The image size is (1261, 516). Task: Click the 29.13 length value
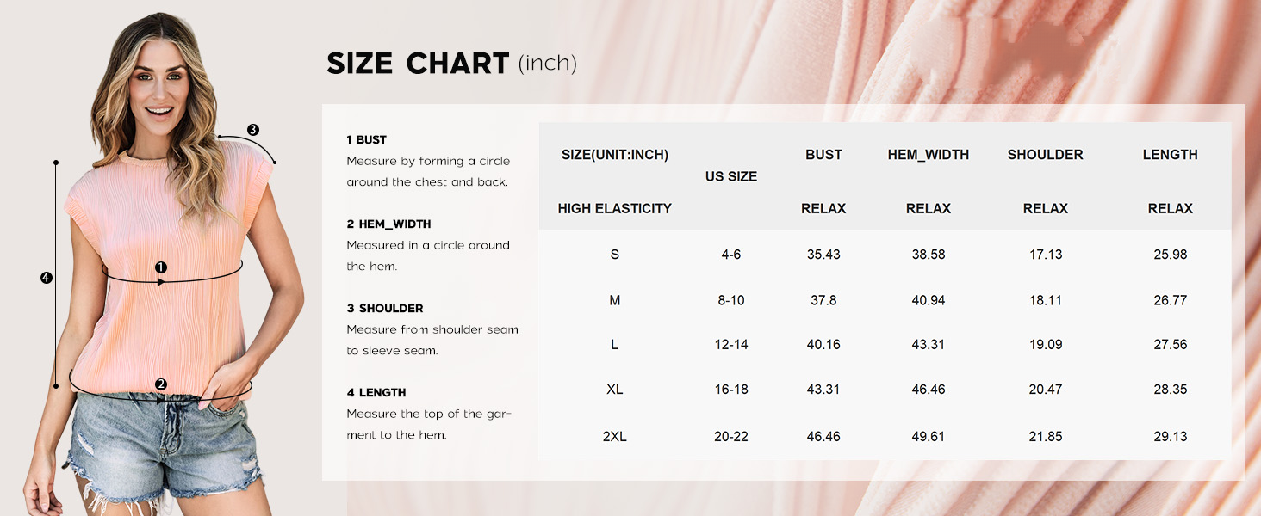tap(1170, 436)
